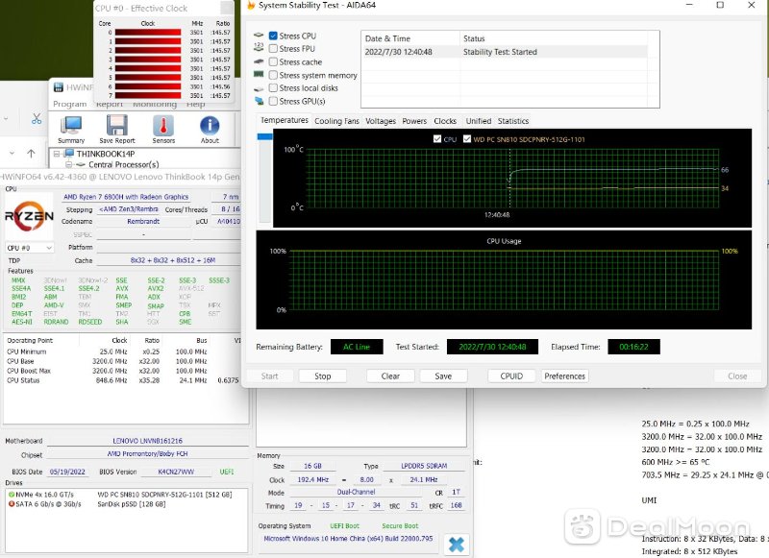Viewport: 769px width, 558px height.
Task: Enable the Stress GPU(s) checkbox
Action: tap(273, 102)
